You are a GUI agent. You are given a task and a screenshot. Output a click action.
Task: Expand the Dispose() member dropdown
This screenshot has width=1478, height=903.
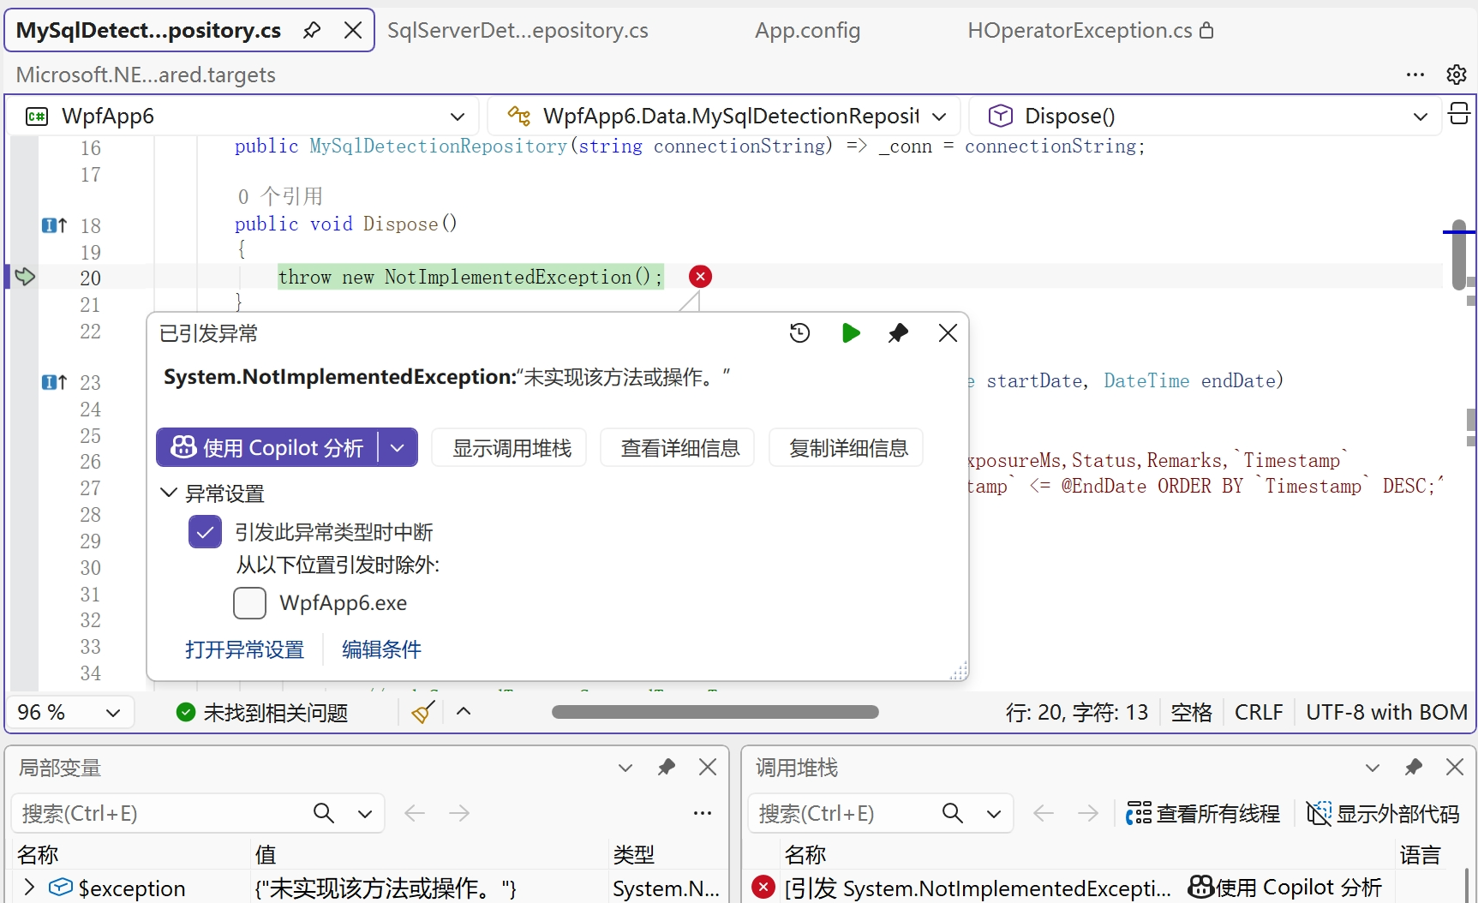(1420, 117)
